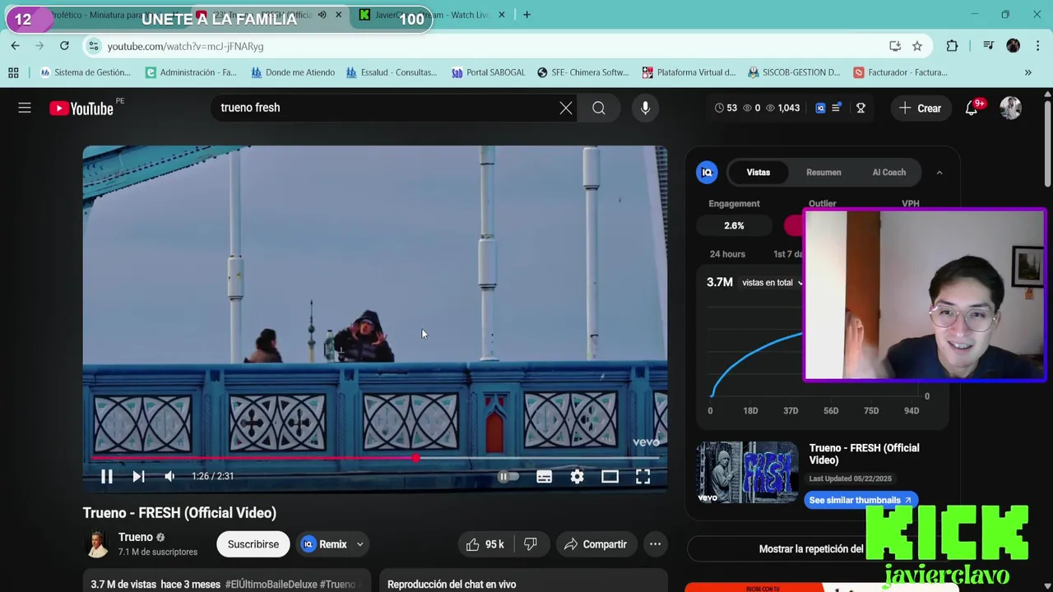Open Sistema de Gestión bookmark
Viewport: 1053px width, 592px height.
click(85, 72)
